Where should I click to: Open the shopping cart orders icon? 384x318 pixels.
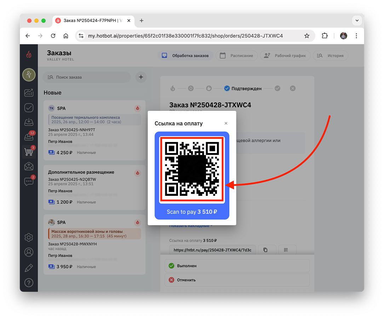29,152
